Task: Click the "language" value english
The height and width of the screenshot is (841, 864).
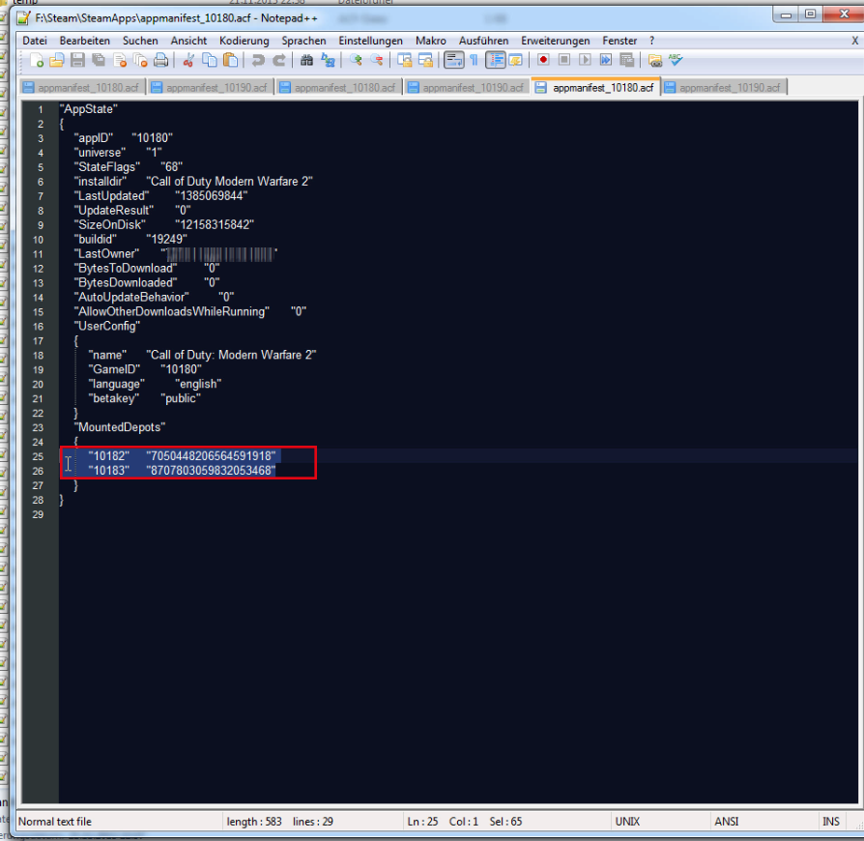Action: coord(198,384)
